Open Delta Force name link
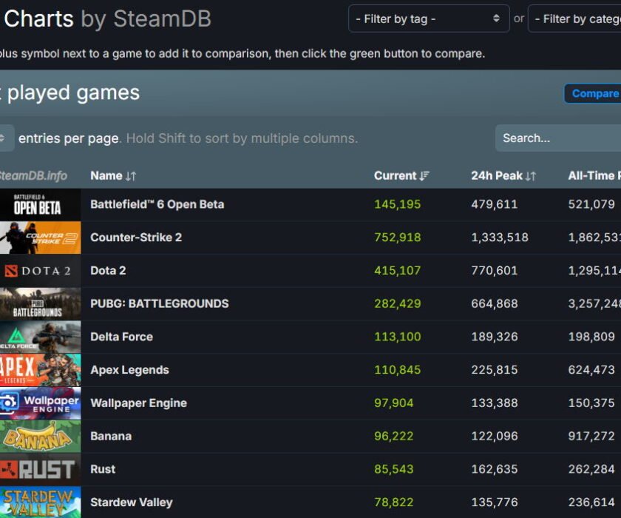The height and width of the screenshot is (518, 621). coord(121,337)
